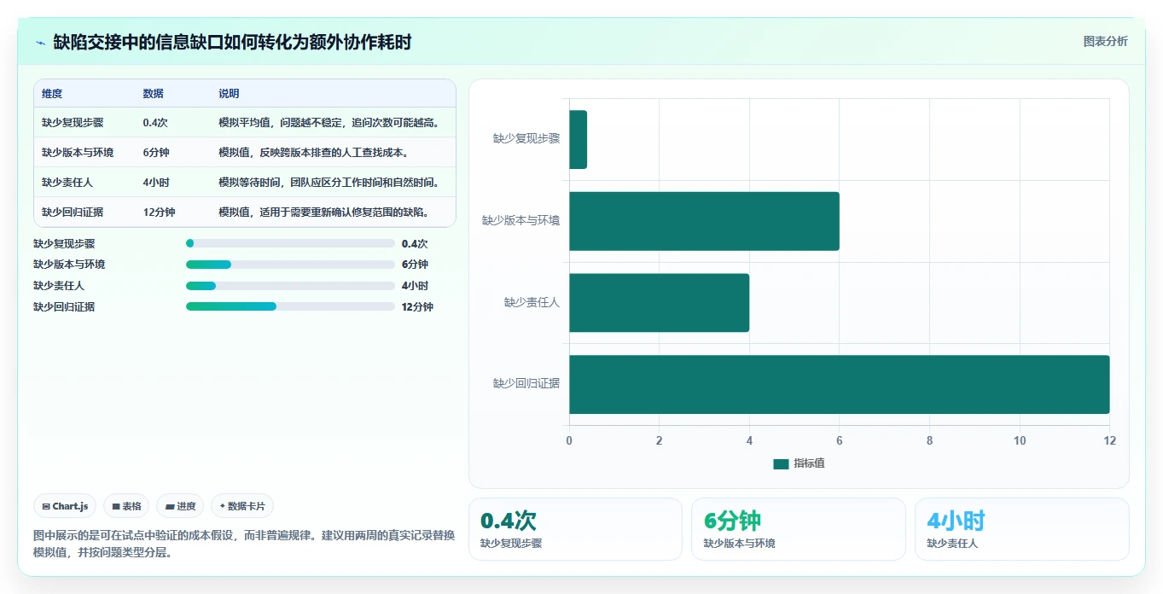
Task: Click the 说明 column header
Action: [229, 94]
